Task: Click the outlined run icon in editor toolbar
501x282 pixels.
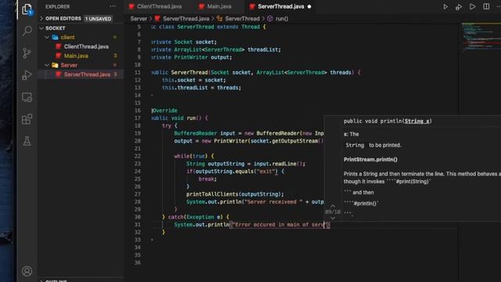Action: [x=472, y=7]
